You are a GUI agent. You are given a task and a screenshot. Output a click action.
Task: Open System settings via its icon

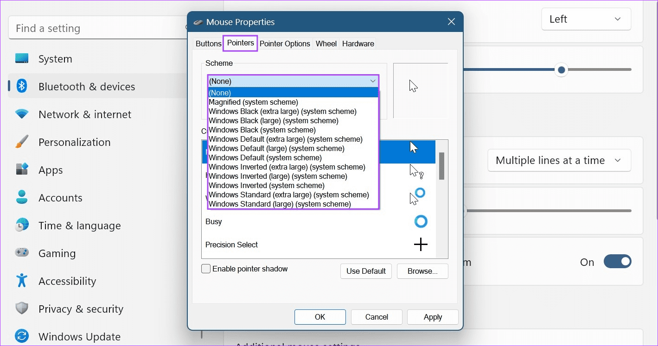(x=22, y=59)
